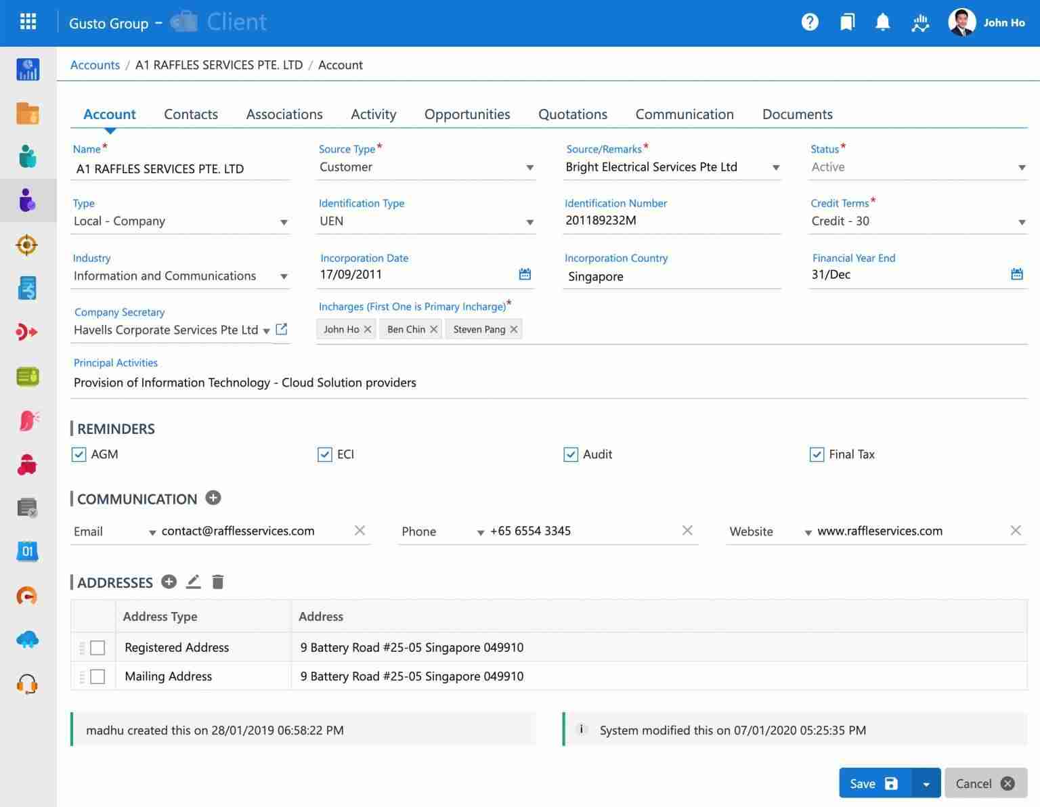Cancel editing the account

(x=986, y=783)
